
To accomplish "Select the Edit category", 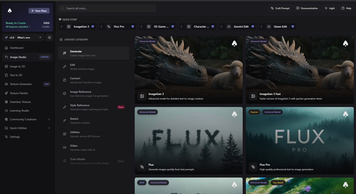I will pyautogui.click(x=93, y=67).
